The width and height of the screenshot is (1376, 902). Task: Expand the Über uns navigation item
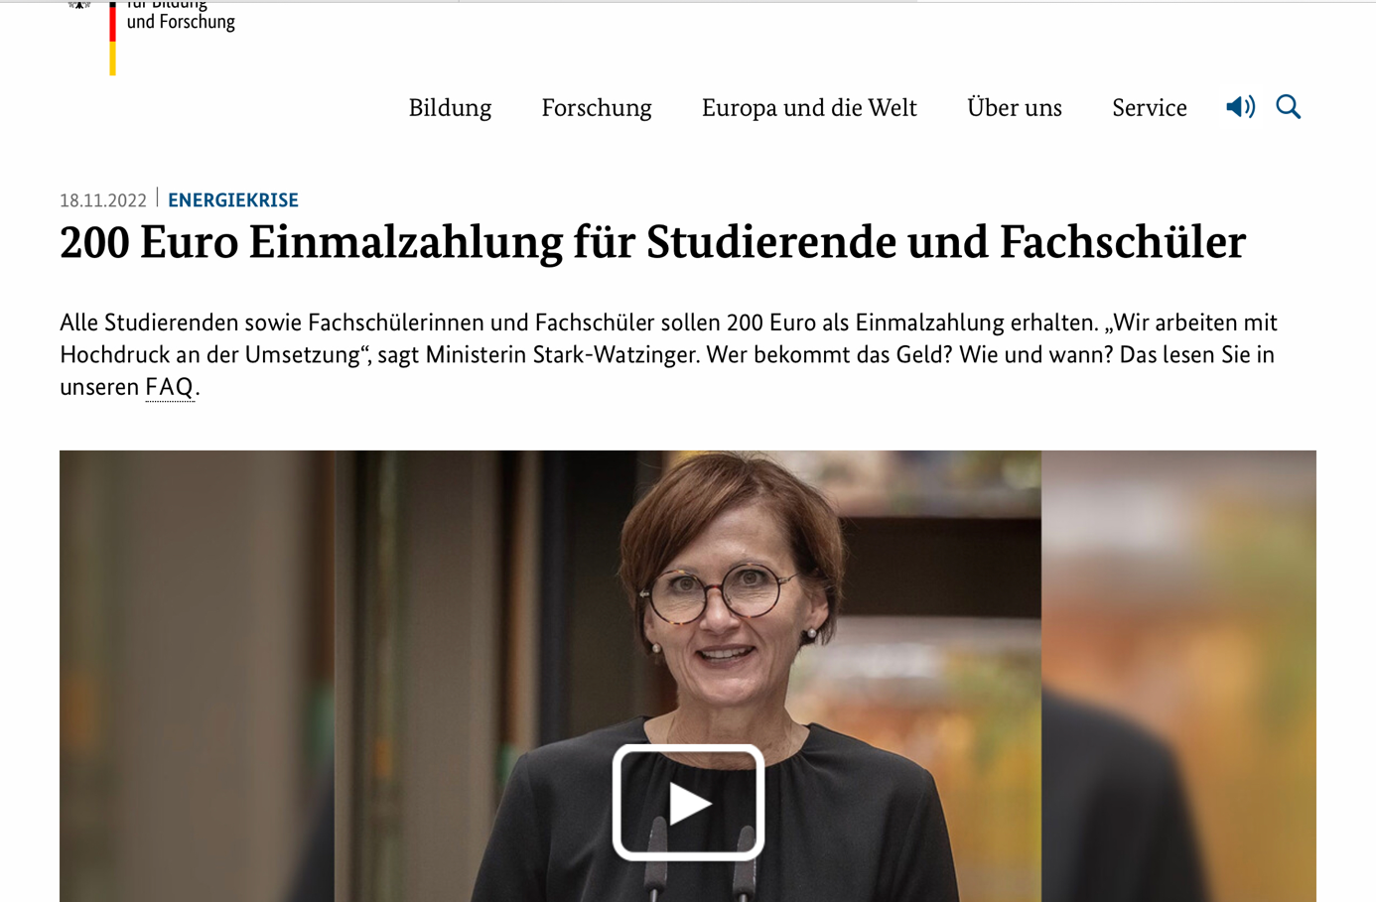click(1015, 107)
